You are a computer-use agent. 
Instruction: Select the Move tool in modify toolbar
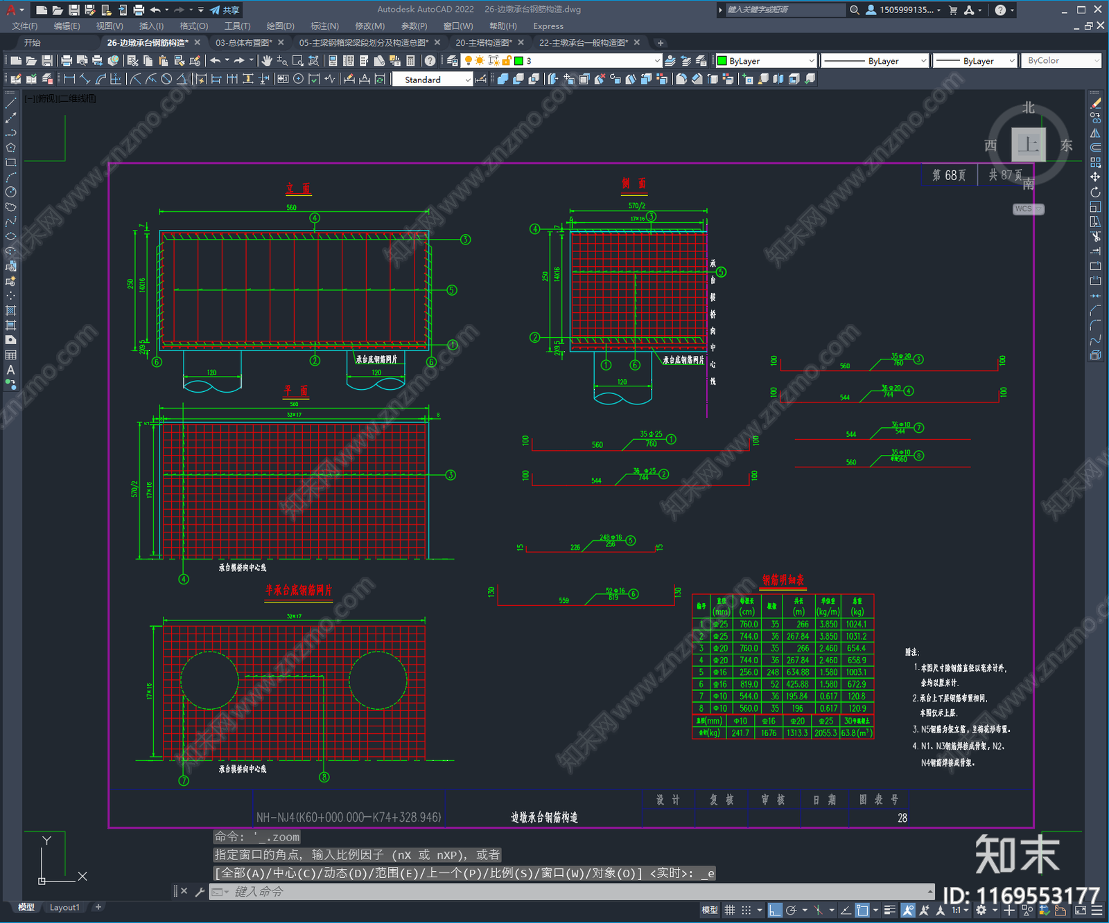pos(1095,177)
